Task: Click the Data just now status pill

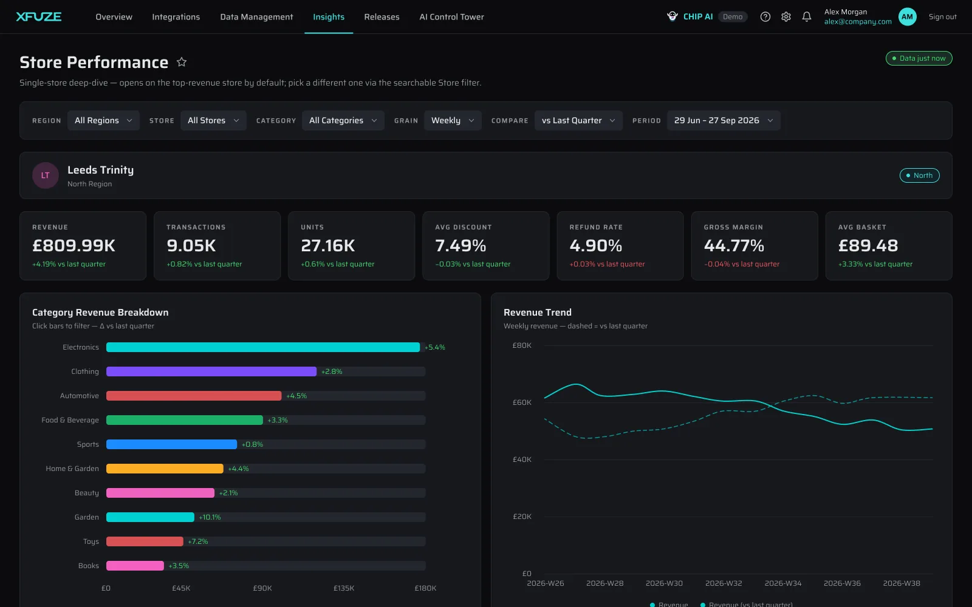Action: [919, 58]
